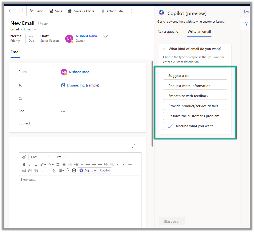254x232 pixels.
Task: Select the Email form tab
Action: [x=15, y=52]
